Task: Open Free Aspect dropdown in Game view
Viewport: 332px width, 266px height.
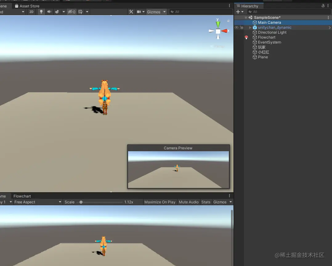Action: 38,202
